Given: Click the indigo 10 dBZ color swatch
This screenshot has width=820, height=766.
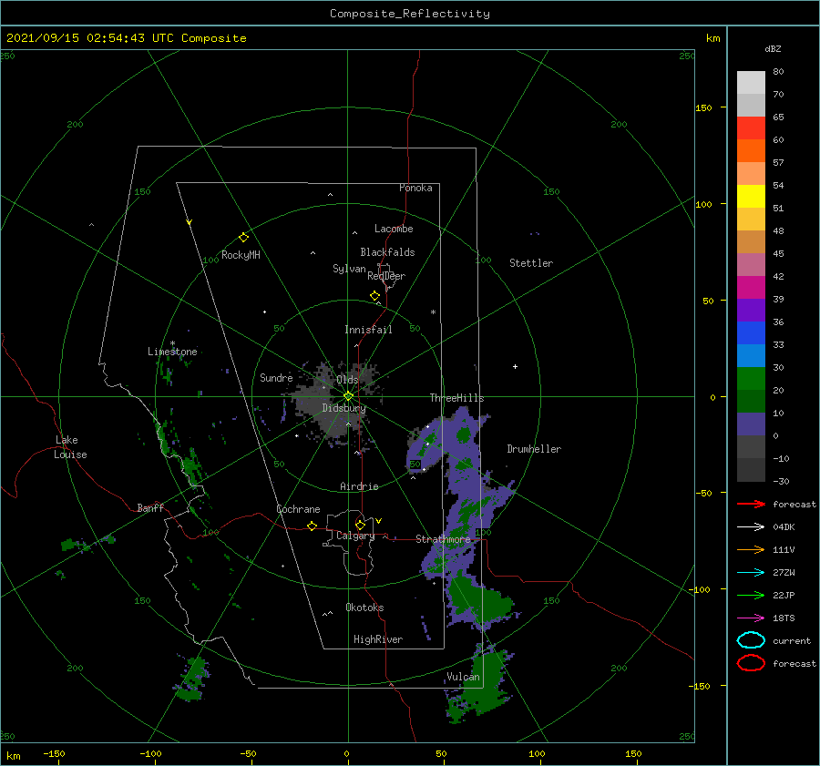Looking at the screenshot, I should pos(751,424).
